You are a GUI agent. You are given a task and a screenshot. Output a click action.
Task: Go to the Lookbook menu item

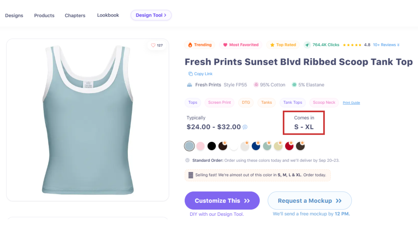tap(108, 15)
